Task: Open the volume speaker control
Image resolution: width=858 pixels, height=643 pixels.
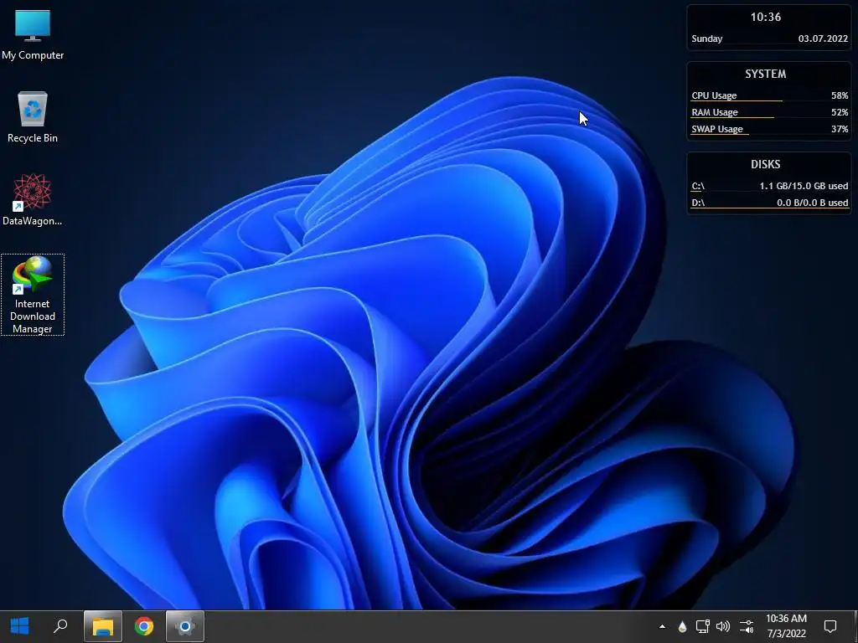Action: click(723, 626)
